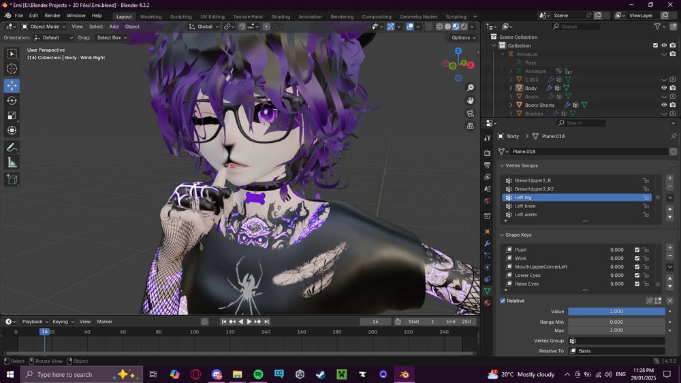The image size is (681, 383).
Task: Jump to the end frame button
Action: point(267,321)
